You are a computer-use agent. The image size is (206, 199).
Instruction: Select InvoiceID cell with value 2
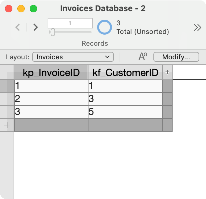[51, 99]
